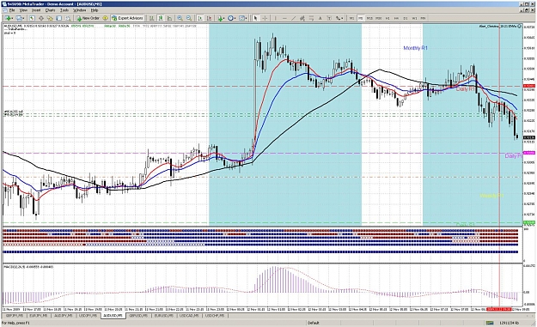Open the Arrows objects dropdown
537x327 pixels.
(x=339, y=18)
